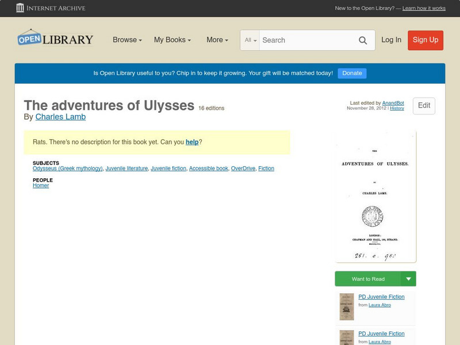460x345 pixels.
Task: Open the My Books menu
Action: click(174, 40)
